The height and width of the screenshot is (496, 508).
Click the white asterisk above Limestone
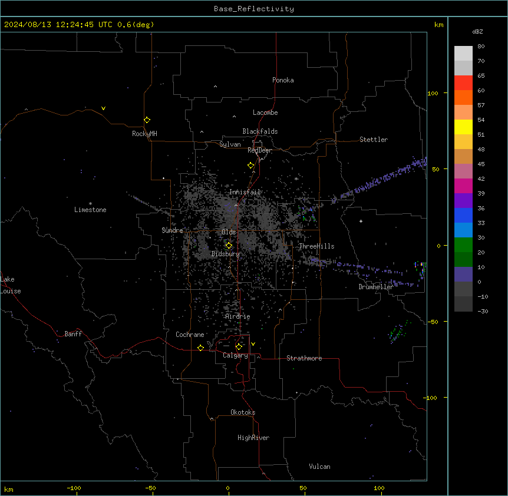(x=90, y=203)
